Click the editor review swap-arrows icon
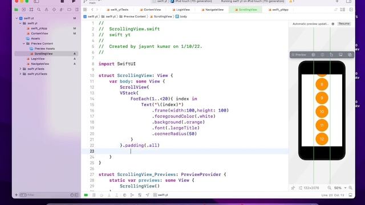 (x=336, y=10)
